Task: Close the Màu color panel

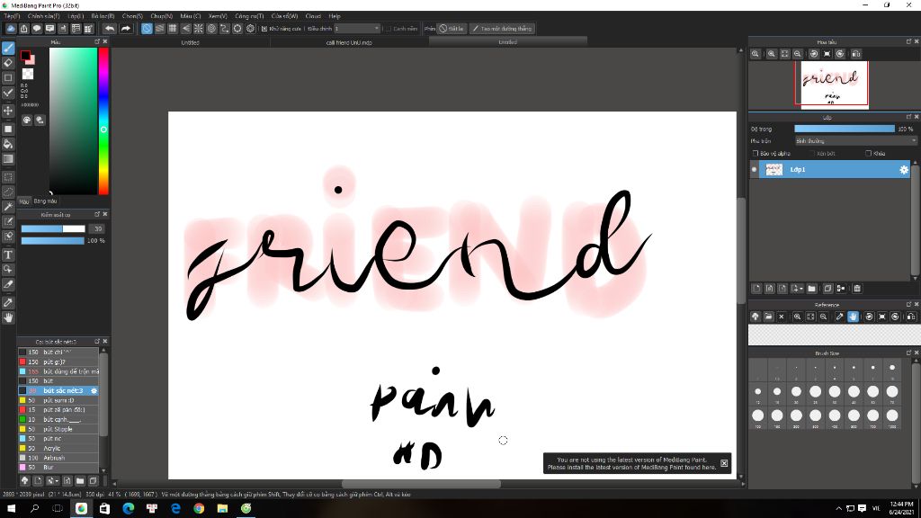Action: (105, 41)
